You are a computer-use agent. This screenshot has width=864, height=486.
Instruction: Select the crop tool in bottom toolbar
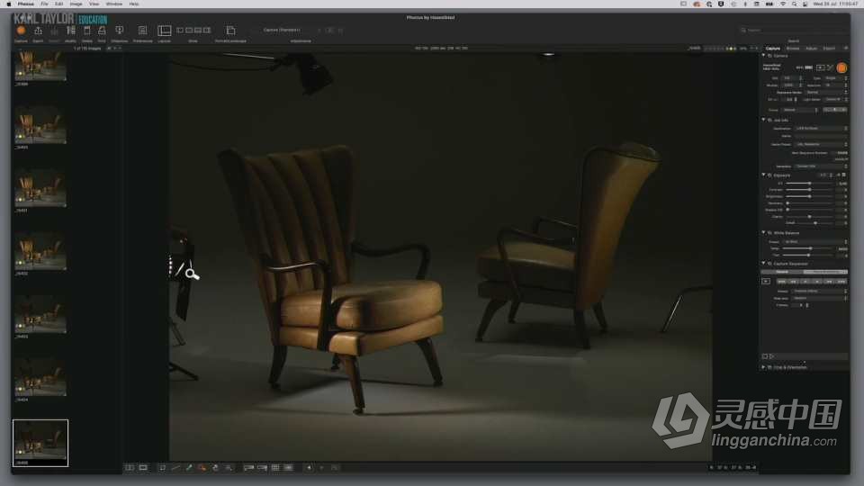coord(162,468)
